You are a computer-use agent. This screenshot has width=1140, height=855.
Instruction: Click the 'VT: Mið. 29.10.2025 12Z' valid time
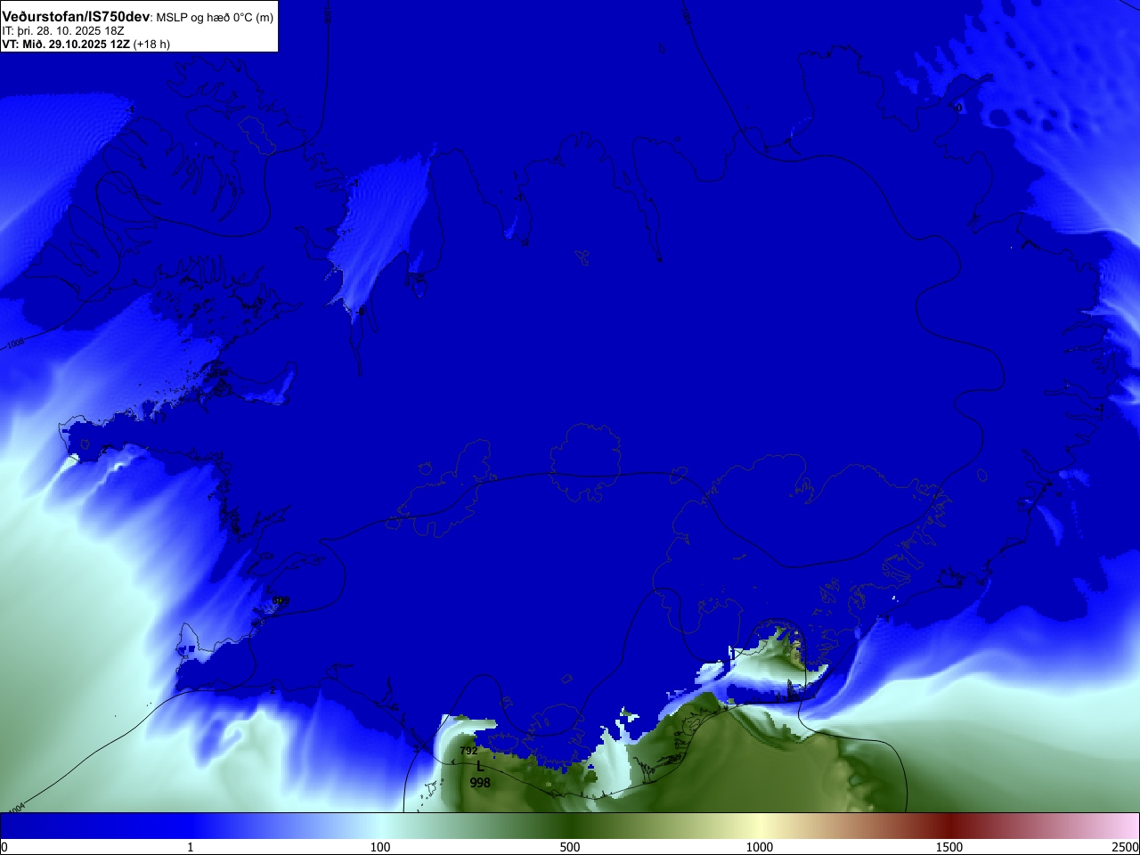pyautogui.click(x=66, y=44)
